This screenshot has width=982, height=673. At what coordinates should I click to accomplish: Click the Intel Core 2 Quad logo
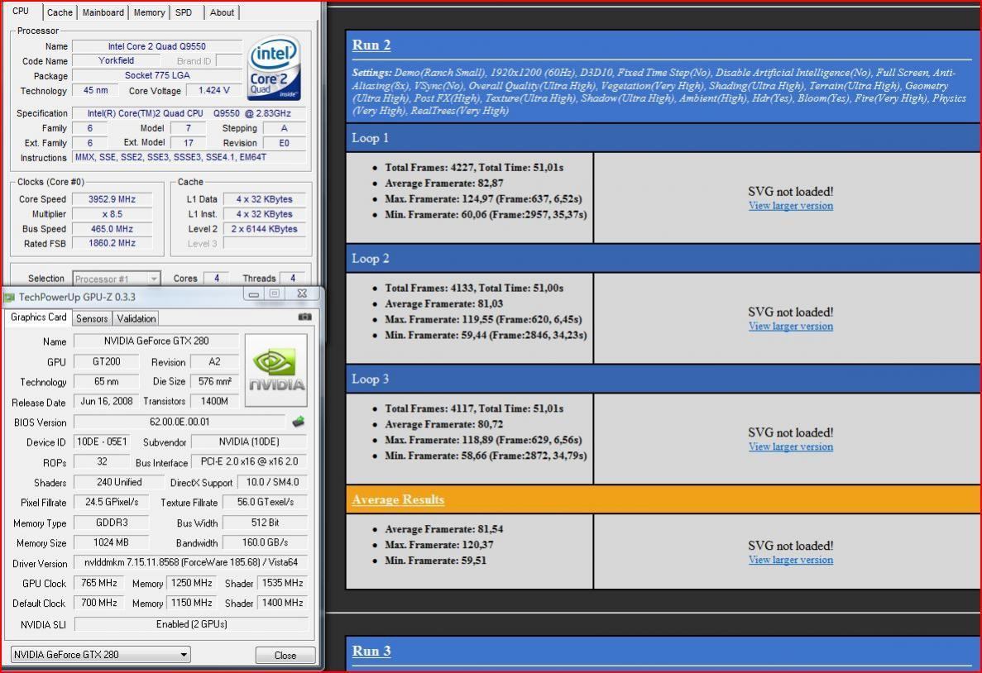275,69
